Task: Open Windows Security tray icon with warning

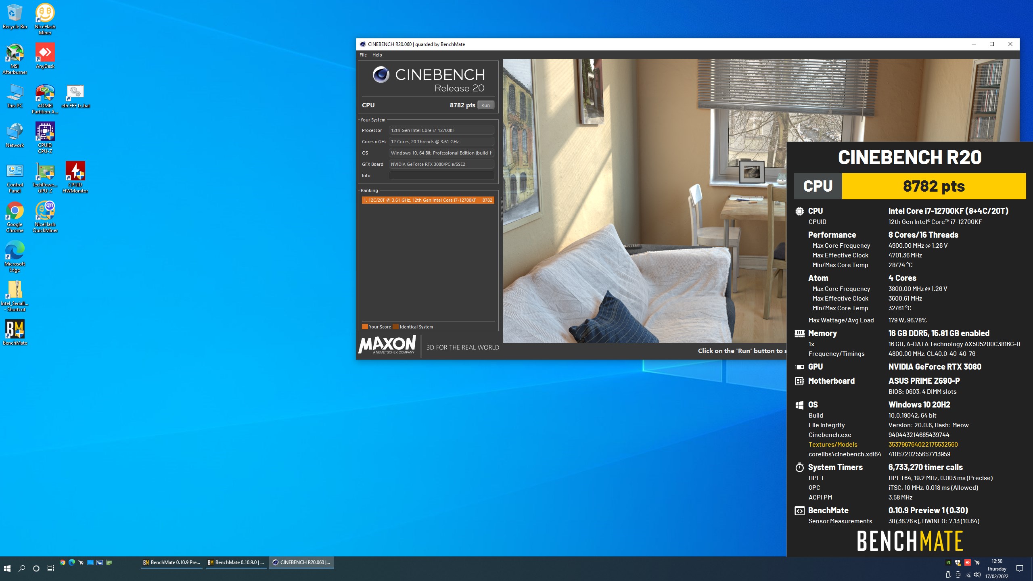Action: 958,562
